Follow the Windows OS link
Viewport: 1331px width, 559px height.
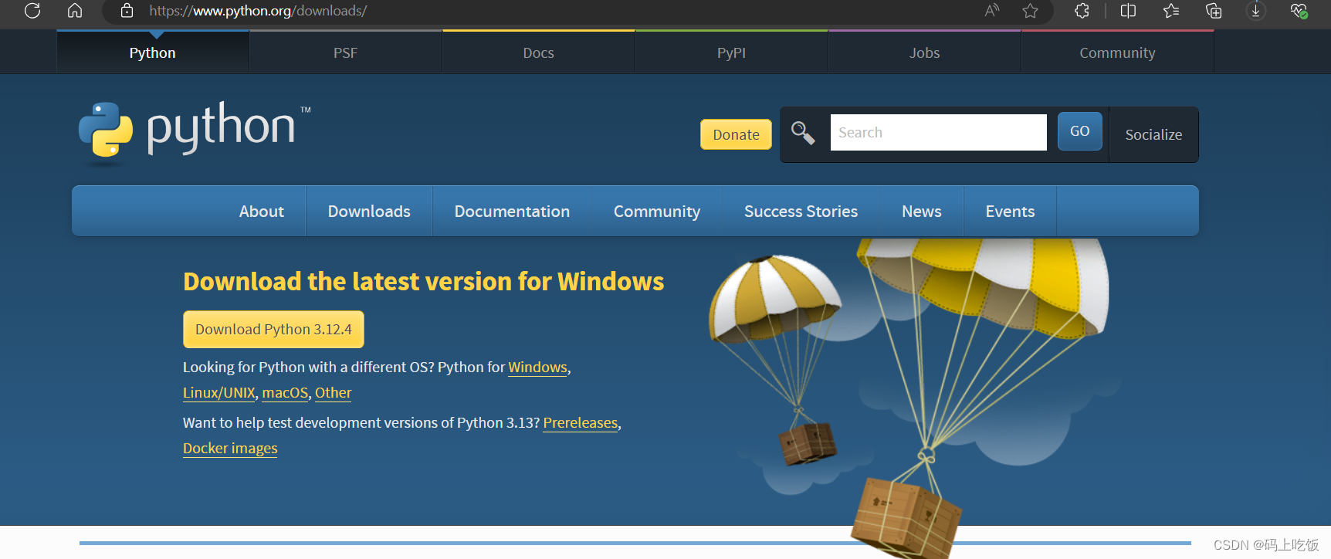(x=537, y=368)
